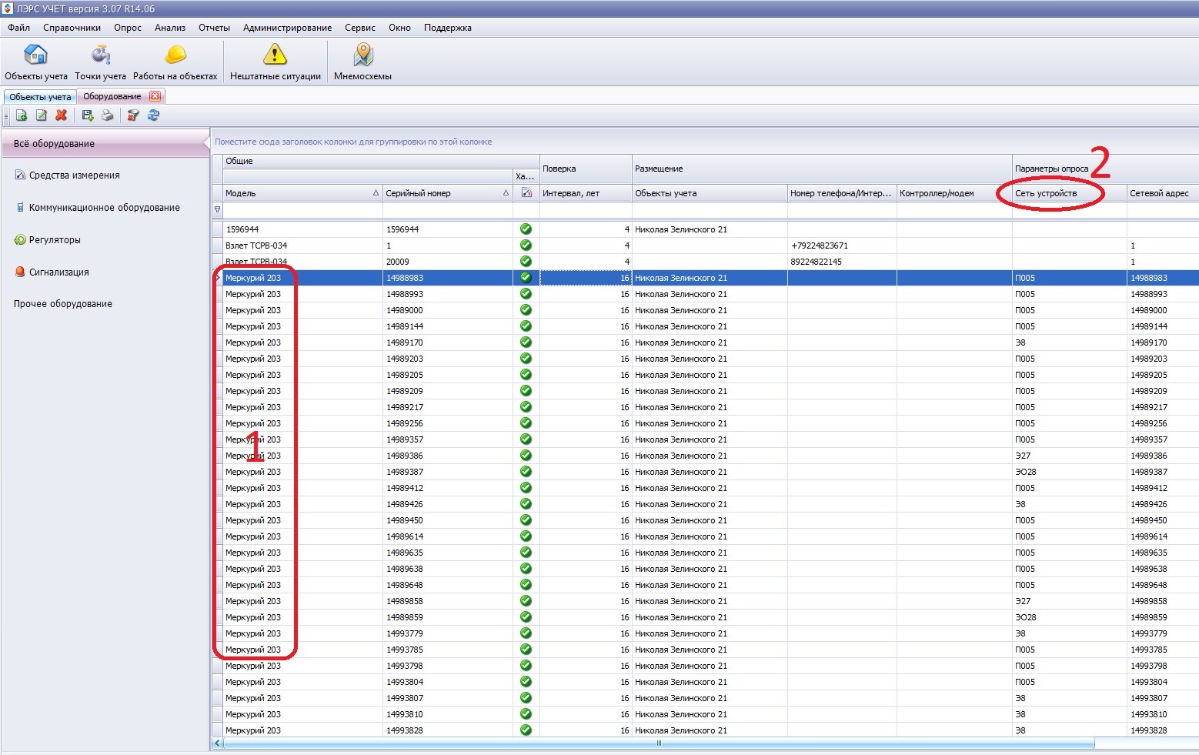Open Мнемосхемы map icon
The image size is (1199, 755).
pos(362,62)
